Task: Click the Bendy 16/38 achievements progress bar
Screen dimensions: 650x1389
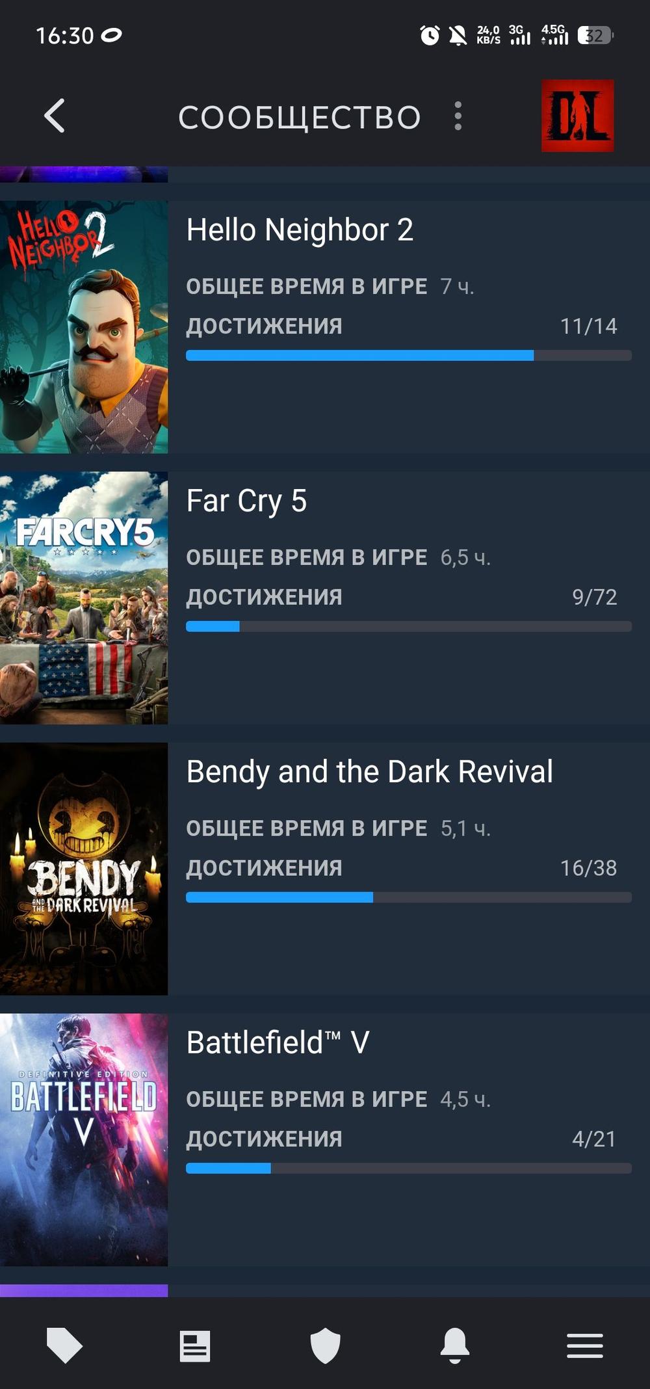Action: (x=409, y=897)
